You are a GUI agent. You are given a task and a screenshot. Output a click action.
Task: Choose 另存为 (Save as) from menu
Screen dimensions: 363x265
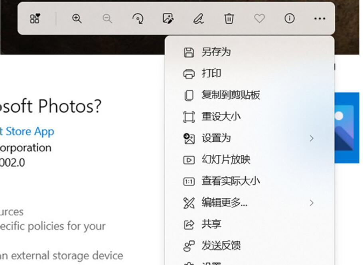tap(250, 52)
